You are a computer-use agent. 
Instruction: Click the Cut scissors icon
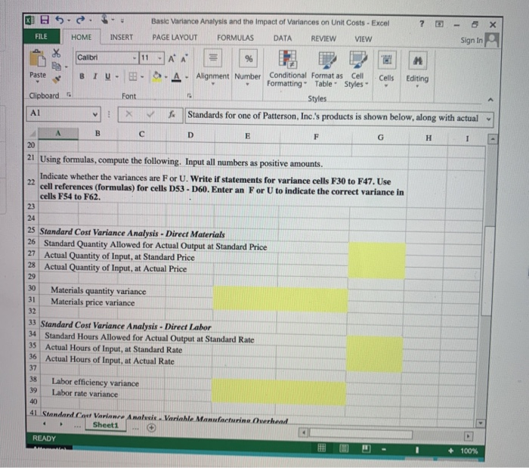click(x=56, y=53)
